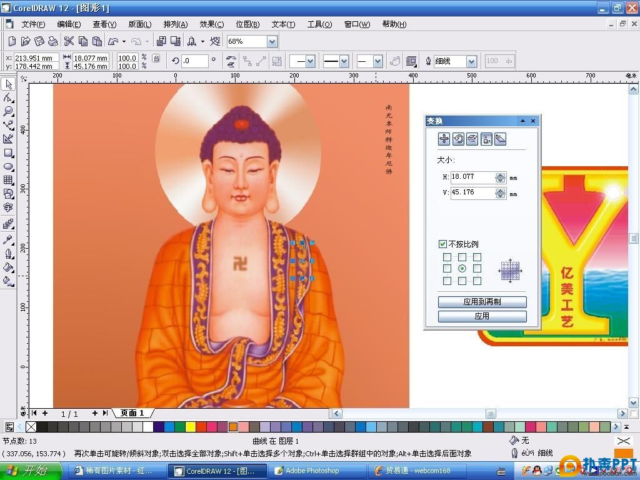Uncheck the 不按比例 checkbox
Image resolution: width=640 pixels, height=480 pixels.
442,244
